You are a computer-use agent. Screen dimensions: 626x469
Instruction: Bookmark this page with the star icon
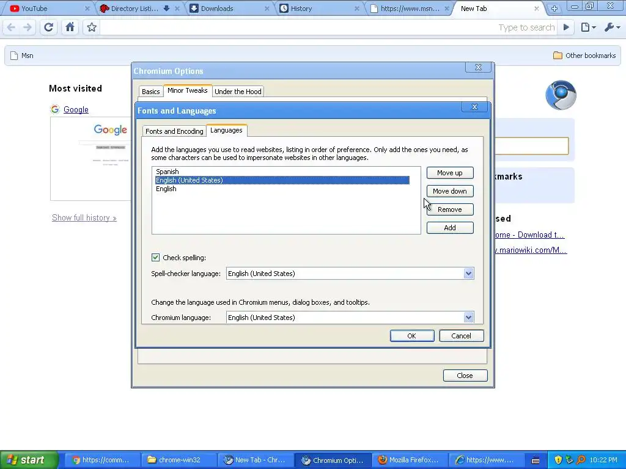(x=92, y=27)
